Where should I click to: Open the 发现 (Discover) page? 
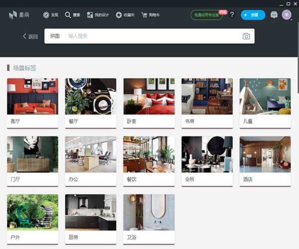(x=50, y=15)
